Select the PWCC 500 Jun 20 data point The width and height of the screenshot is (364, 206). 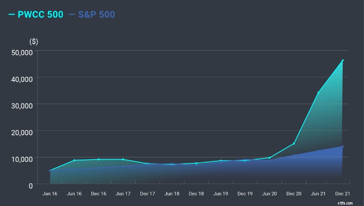click(270, 158)
